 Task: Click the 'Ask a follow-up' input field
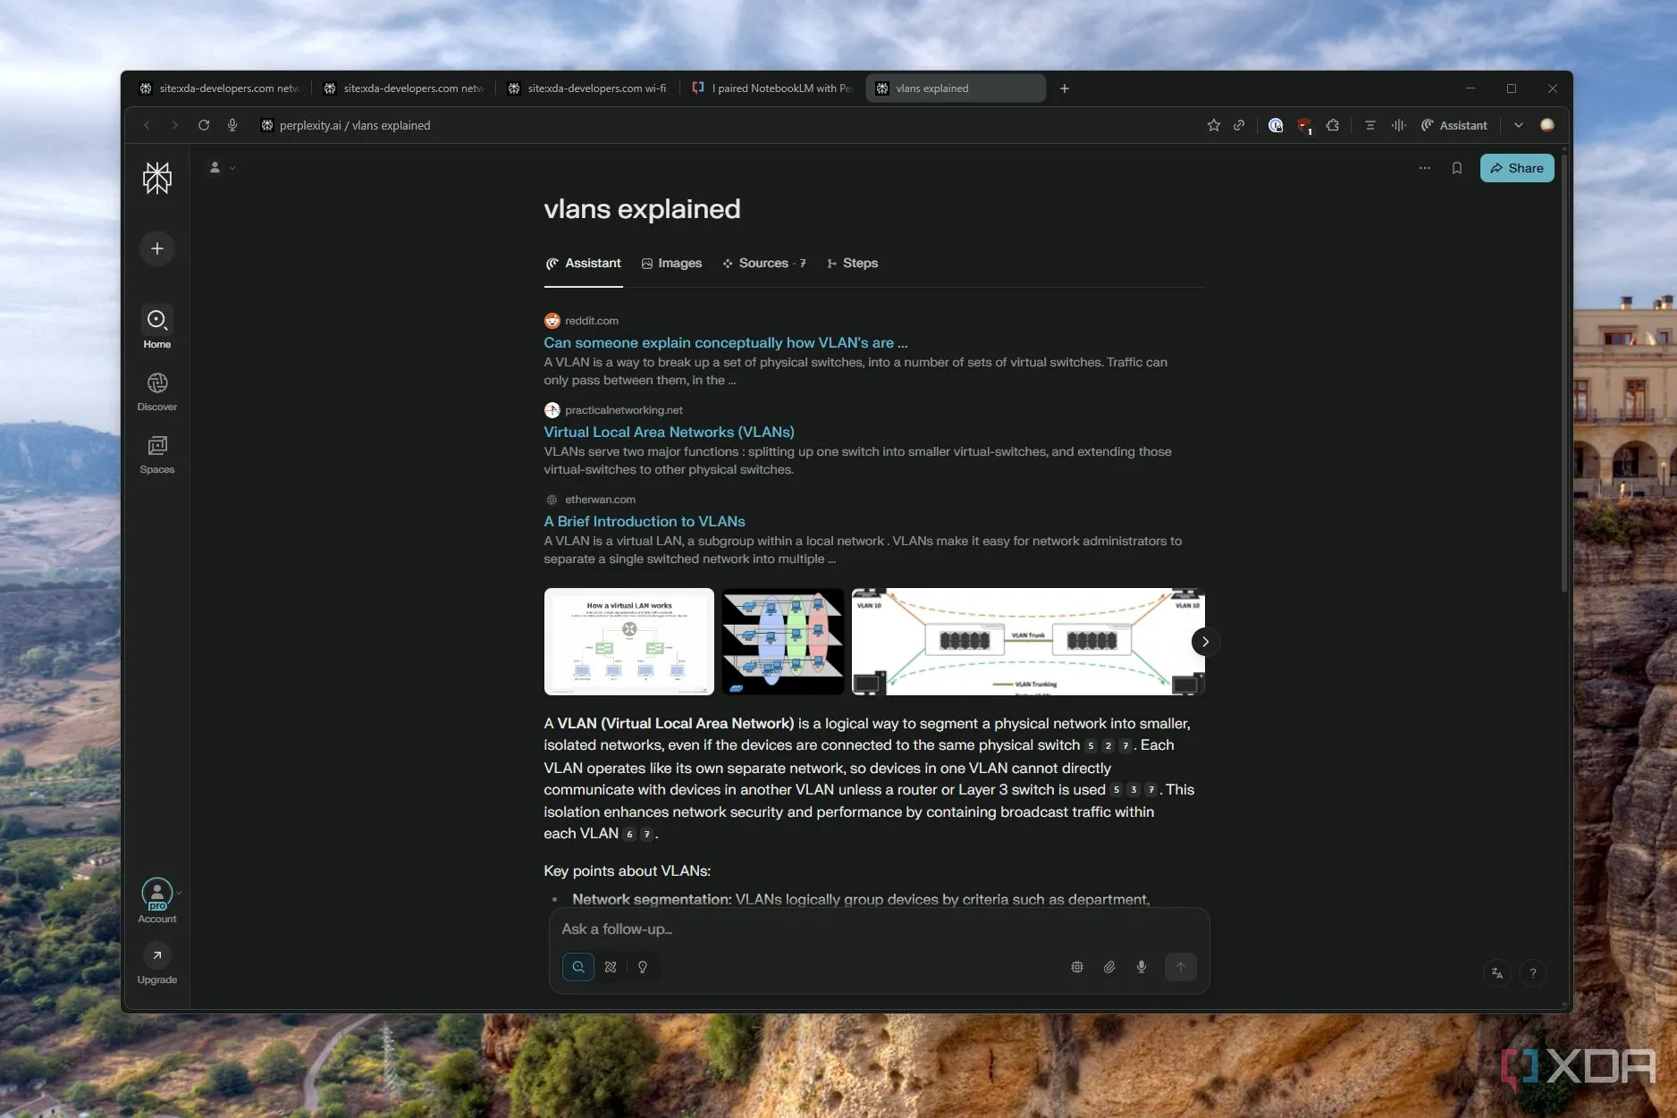coord(879,929)
